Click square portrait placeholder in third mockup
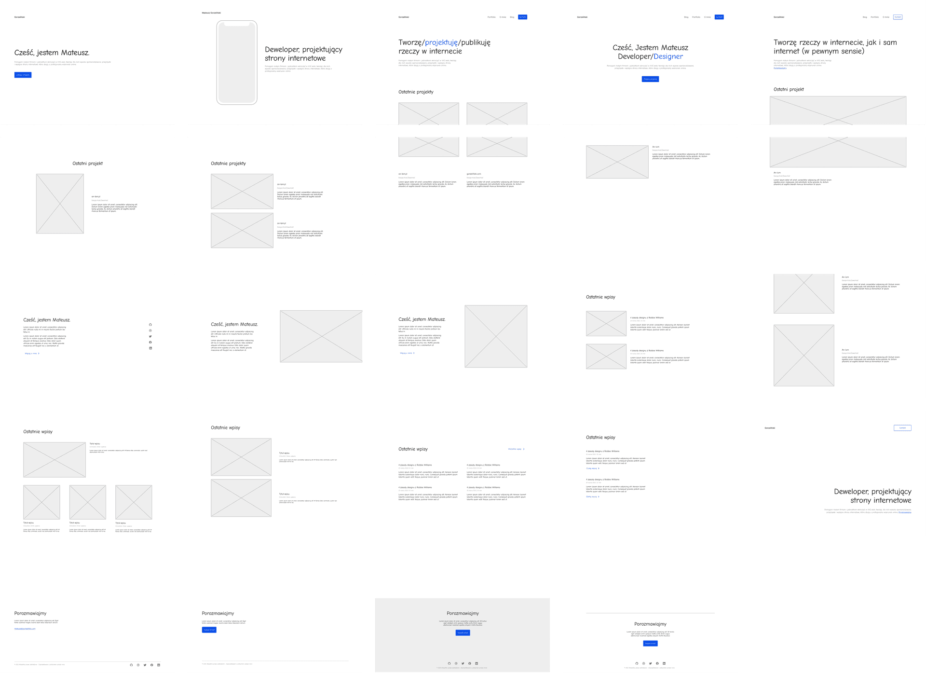This screenshot has height=673, width=926. [496, 336]
